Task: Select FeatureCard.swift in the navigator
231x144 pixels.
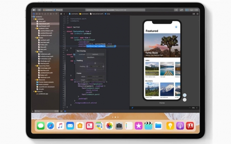Action: click(x=45, y=24)
